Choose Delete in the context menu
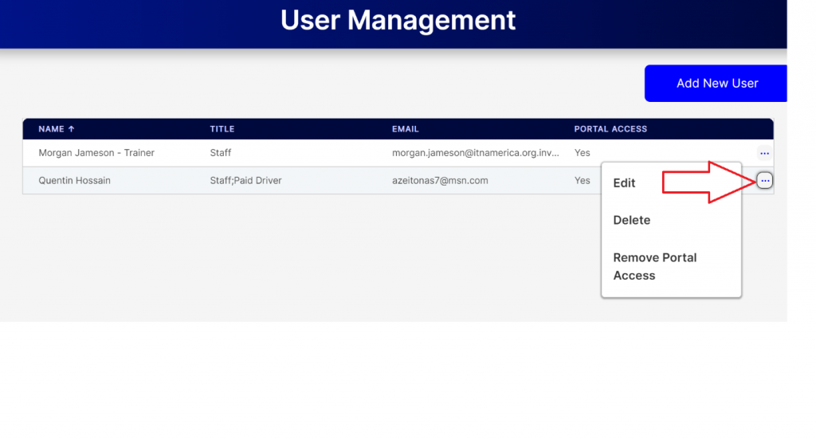Image resolution: width=816 pixels, height=439 pixels. pos(631,220)
